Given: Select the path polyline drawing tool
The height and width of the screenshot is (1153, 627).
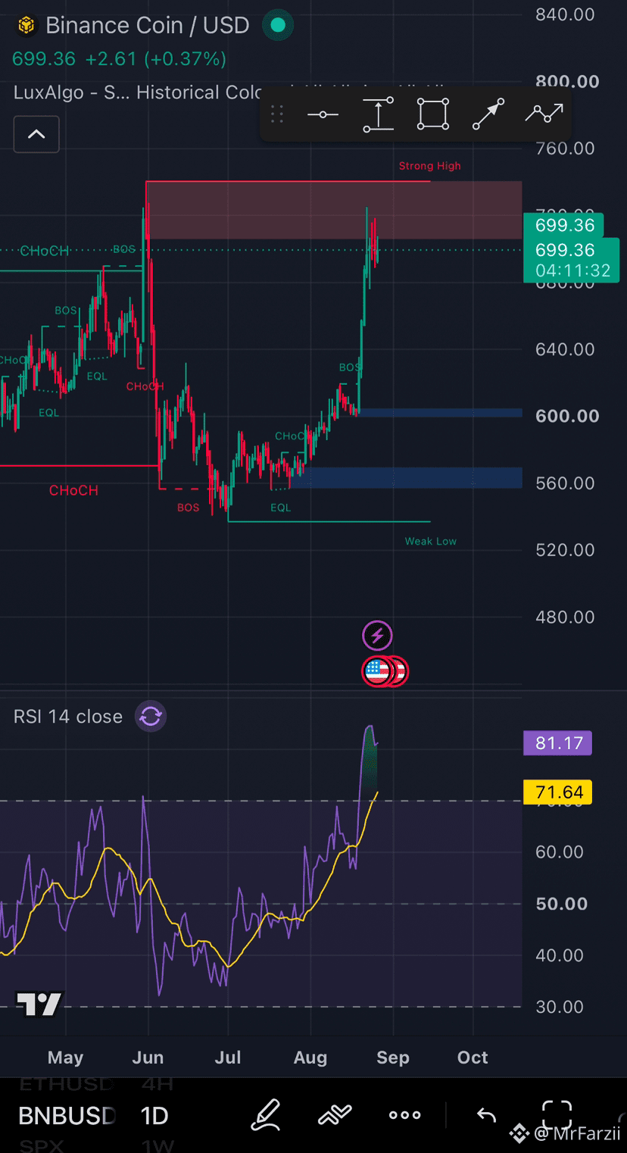Looking at the screenshot, I should 544,114.
